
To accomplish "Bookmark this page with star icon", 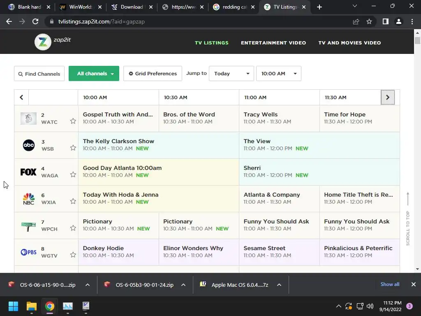I will (369, 21).
